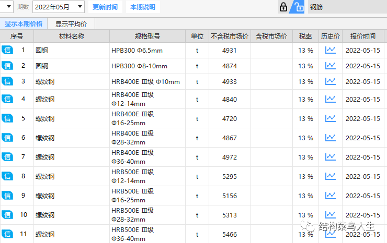Select the price cell 5295
This screenshot has height=243, width=387.
[230, 177]
